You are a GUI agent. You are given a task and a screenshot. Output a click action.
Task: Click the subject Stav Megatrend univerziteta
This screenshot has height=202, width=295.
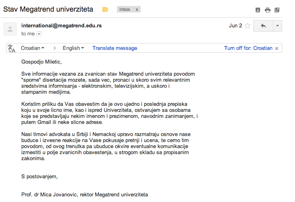(x=48, y=9)
